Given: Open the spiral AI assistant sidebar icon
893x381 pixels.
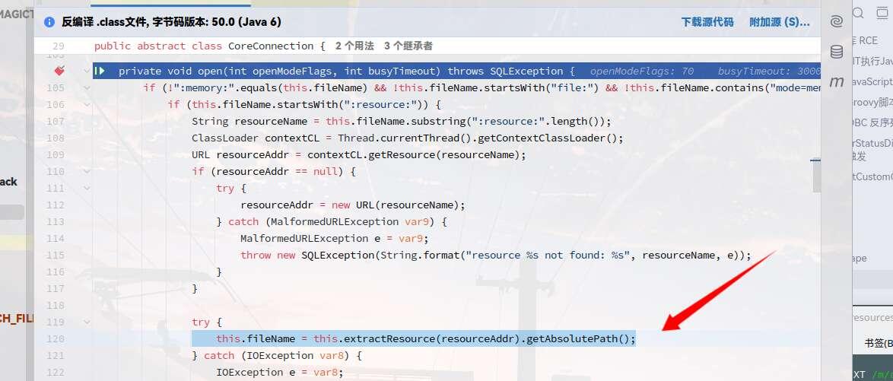Looking at the screenshot, I should (837, 22).
